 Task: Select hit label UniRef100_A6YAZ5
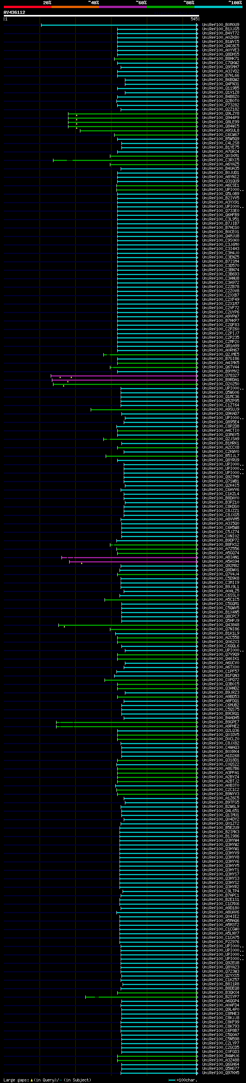tap(220, 164)
